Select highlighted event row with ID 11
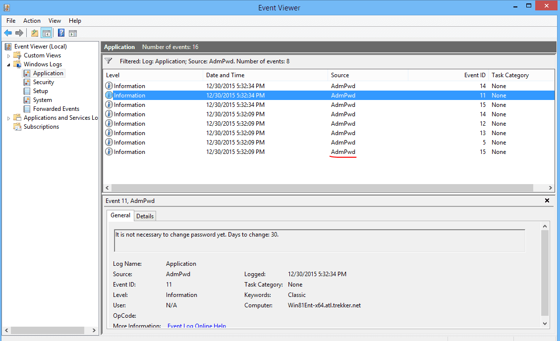The width and height of the screenshot is (560, 341). 329,95
